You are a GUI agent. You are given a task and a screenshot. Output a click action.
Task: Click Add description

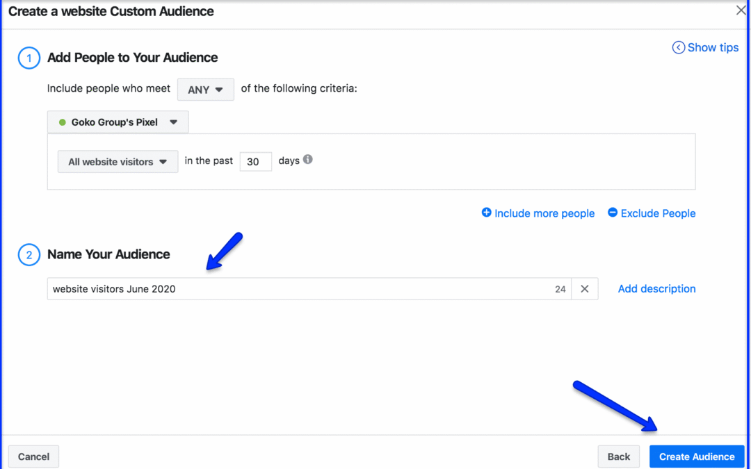(656, 288)
